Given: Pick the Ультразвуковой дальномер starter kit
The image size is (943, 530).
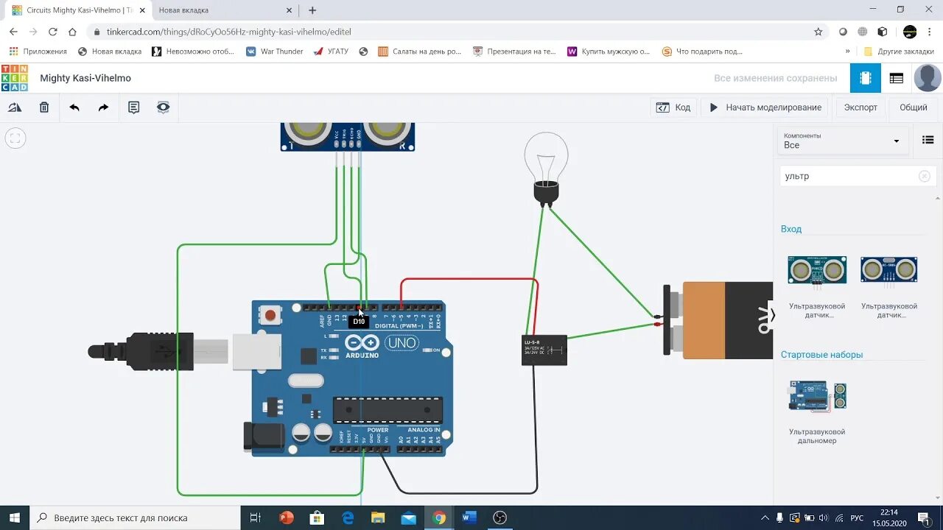Looking at the screenshot, I should (x=816, y=395).
